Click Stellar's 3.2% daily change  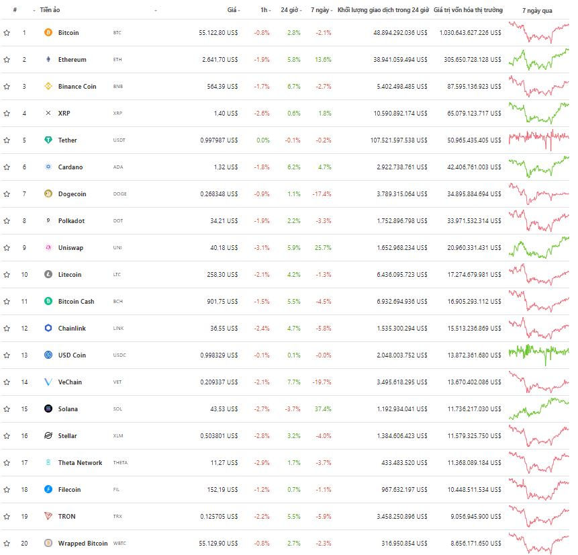294,436
